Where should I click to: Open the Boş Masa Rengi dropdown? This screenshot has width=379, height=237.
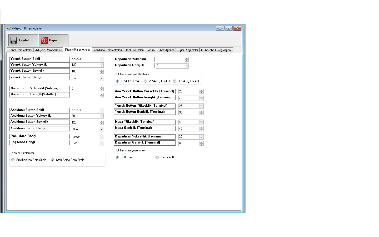click(x=102, y=143)
